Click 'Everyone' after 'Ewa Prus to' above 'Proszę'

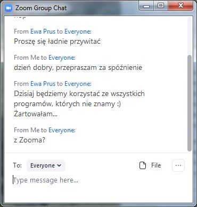78,31
